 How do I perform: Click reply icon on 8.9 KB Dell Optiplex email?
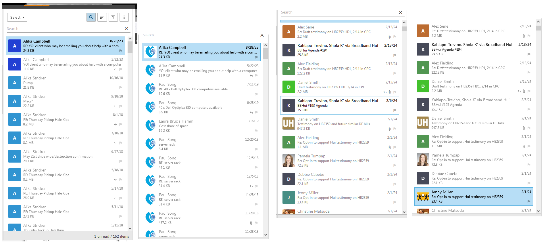(x=251, y=112)
